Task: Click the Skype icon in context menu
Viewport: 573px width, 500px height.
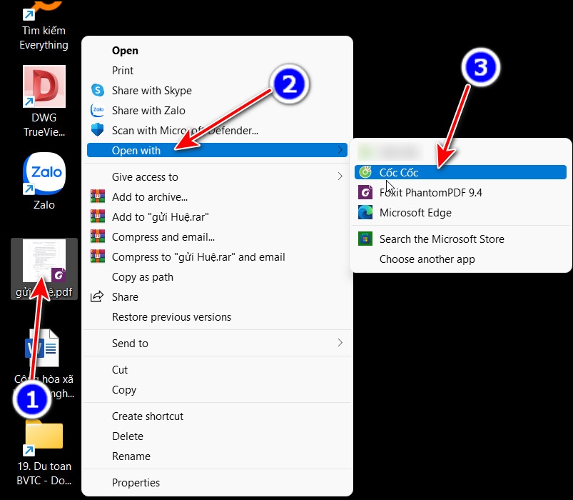Action: pyautogui.click(x=98, y=90)
